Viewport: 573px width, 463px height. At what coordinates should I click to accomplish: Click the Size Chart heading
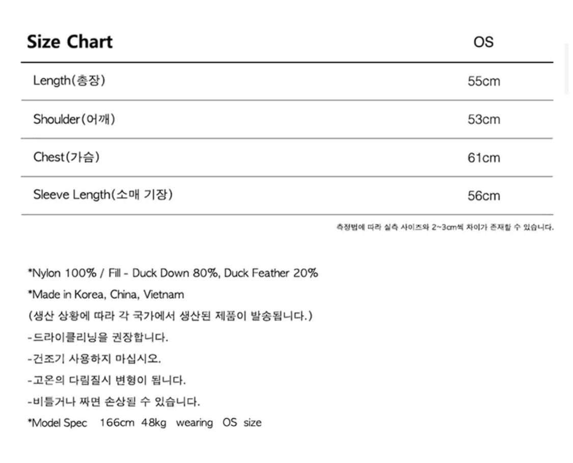pyautogui.click(x=70, y=42)
